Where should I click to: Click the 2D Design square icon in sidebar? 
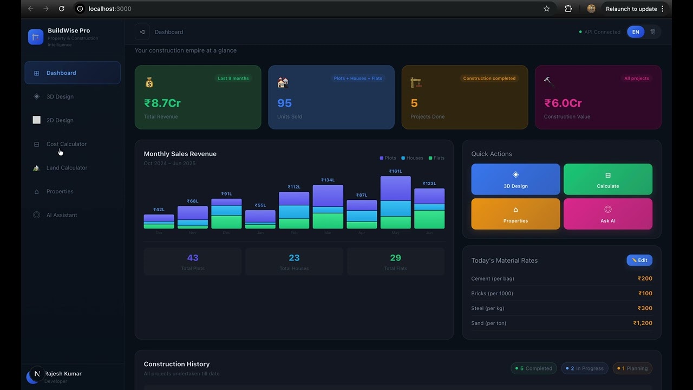point(36,120)
